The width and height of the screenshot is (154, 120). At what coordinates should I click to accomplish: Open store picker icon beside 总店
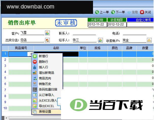click(47, 40)
